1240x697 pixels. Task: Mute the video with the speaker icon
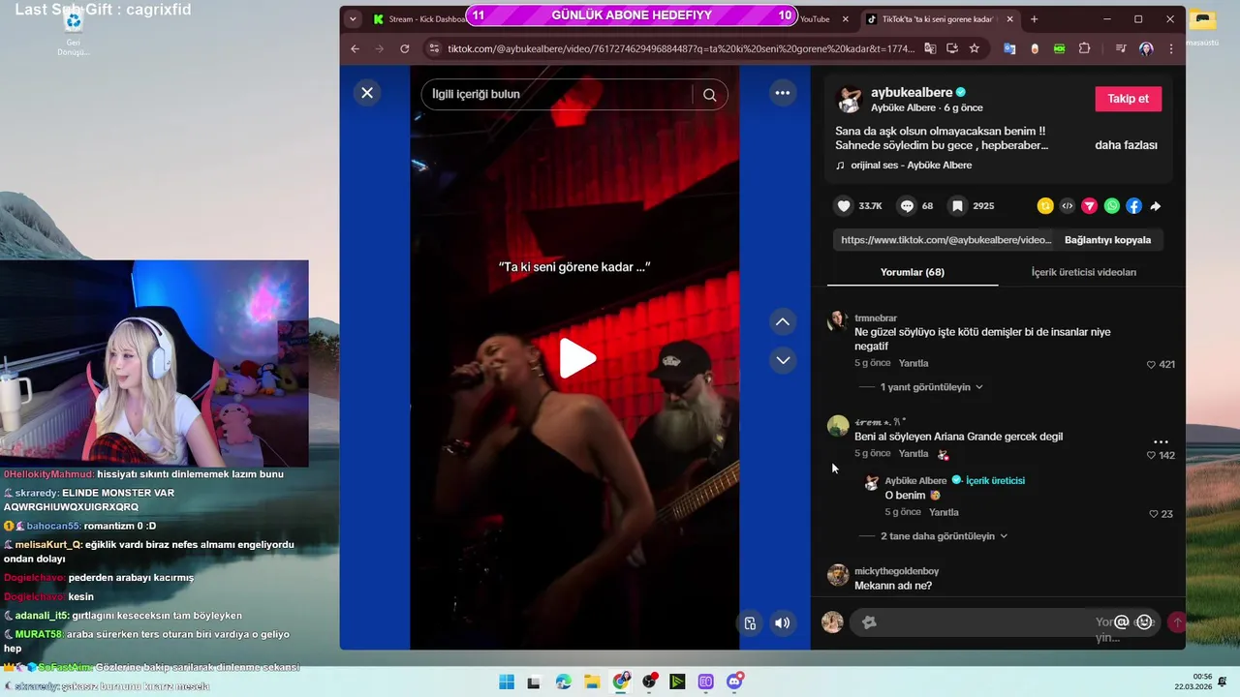(x=783, y=623)
